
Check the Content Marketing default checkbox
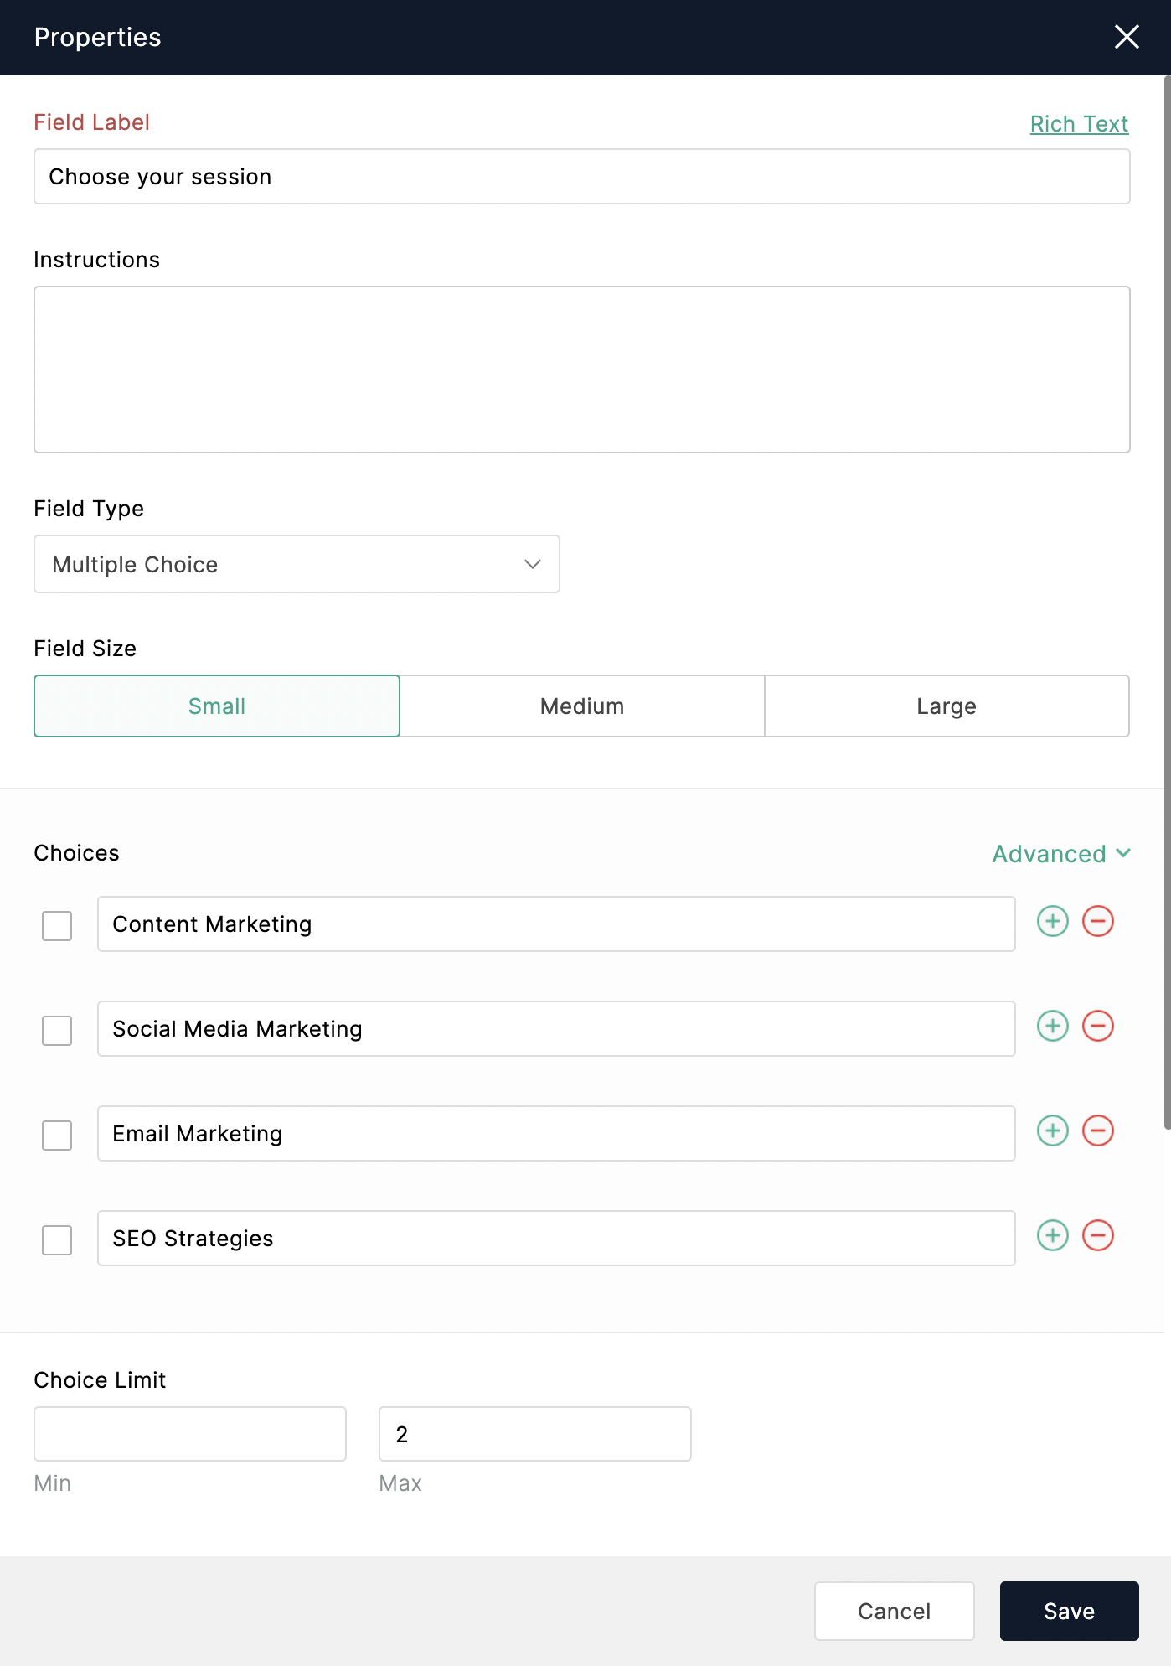pyautogui.click(x=57, y=926)
